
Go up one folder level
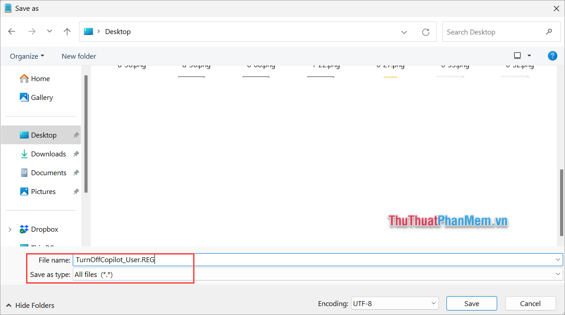[x=67, y=31]
